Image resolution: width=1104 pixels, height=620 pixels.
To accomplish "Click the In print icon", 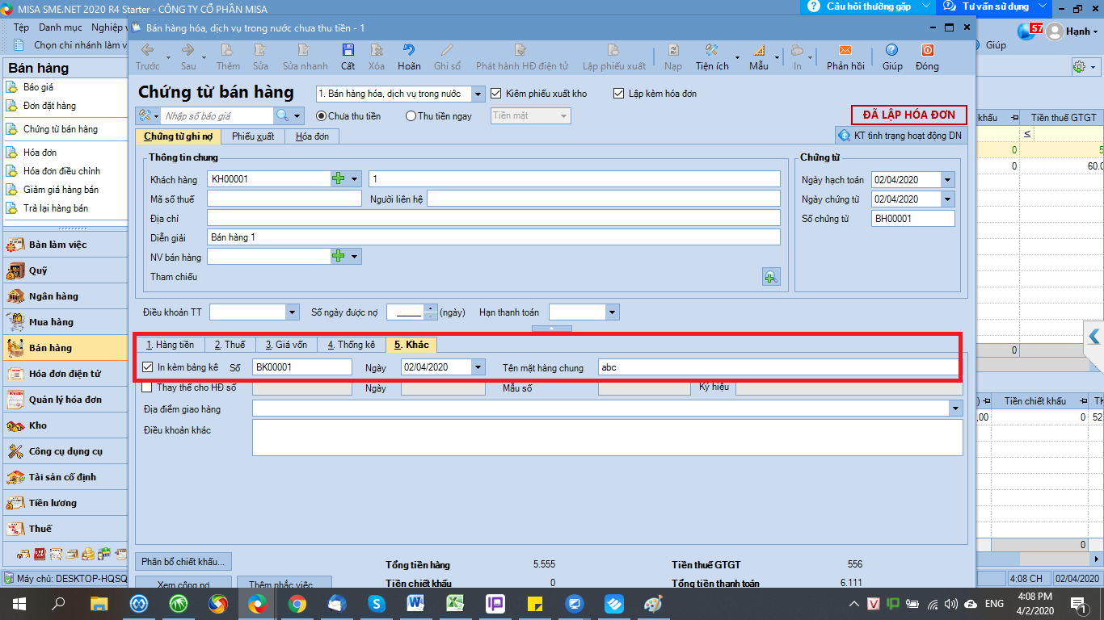I will click(x=798, y=57).
